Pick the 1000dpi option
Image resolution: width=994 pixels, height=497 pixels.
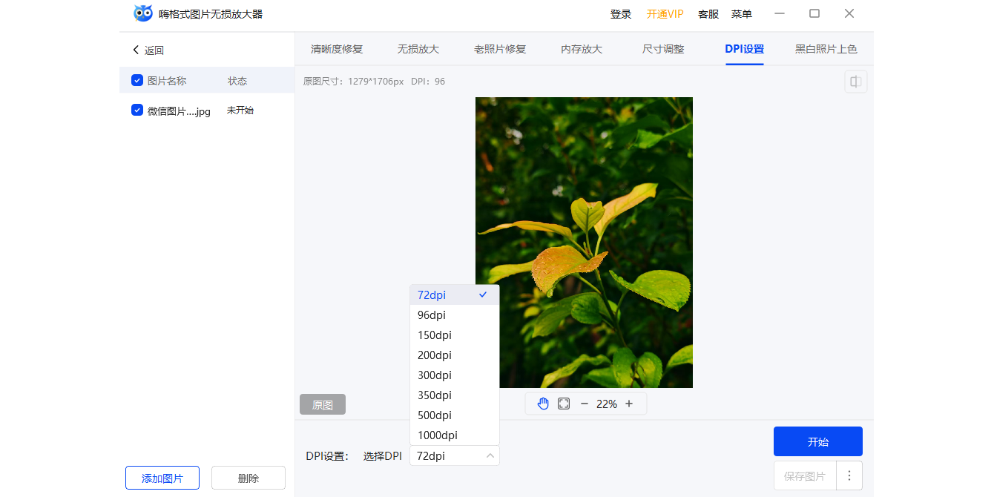(x=438, y=435)
